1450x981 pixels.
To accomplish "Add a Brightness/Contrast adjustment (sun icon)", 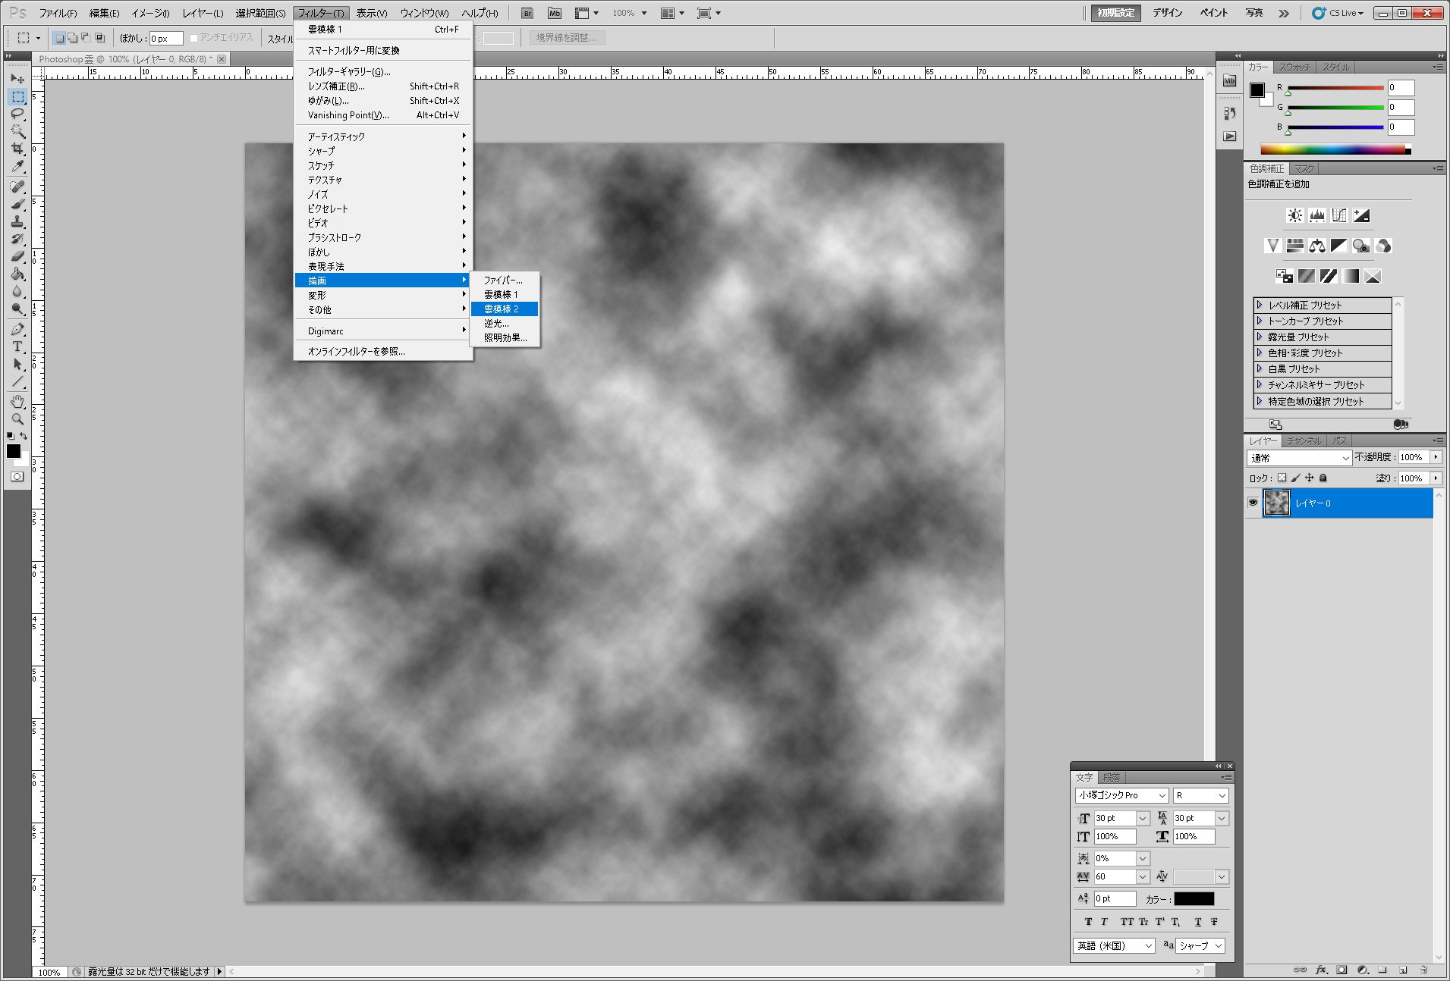I will (x=1294, y=215).
